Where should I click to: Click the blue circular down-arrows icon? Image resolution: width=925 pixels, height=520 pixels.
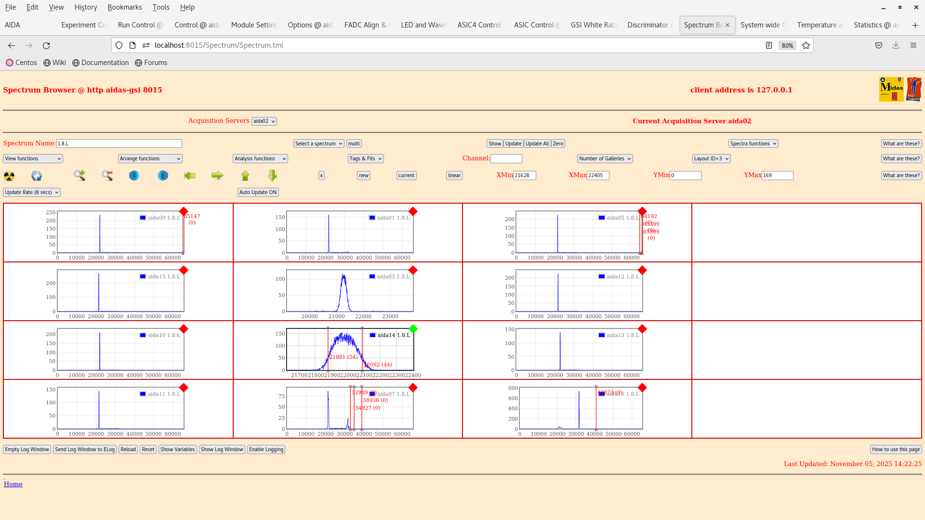pyautogui.click(x=134, y=176)
